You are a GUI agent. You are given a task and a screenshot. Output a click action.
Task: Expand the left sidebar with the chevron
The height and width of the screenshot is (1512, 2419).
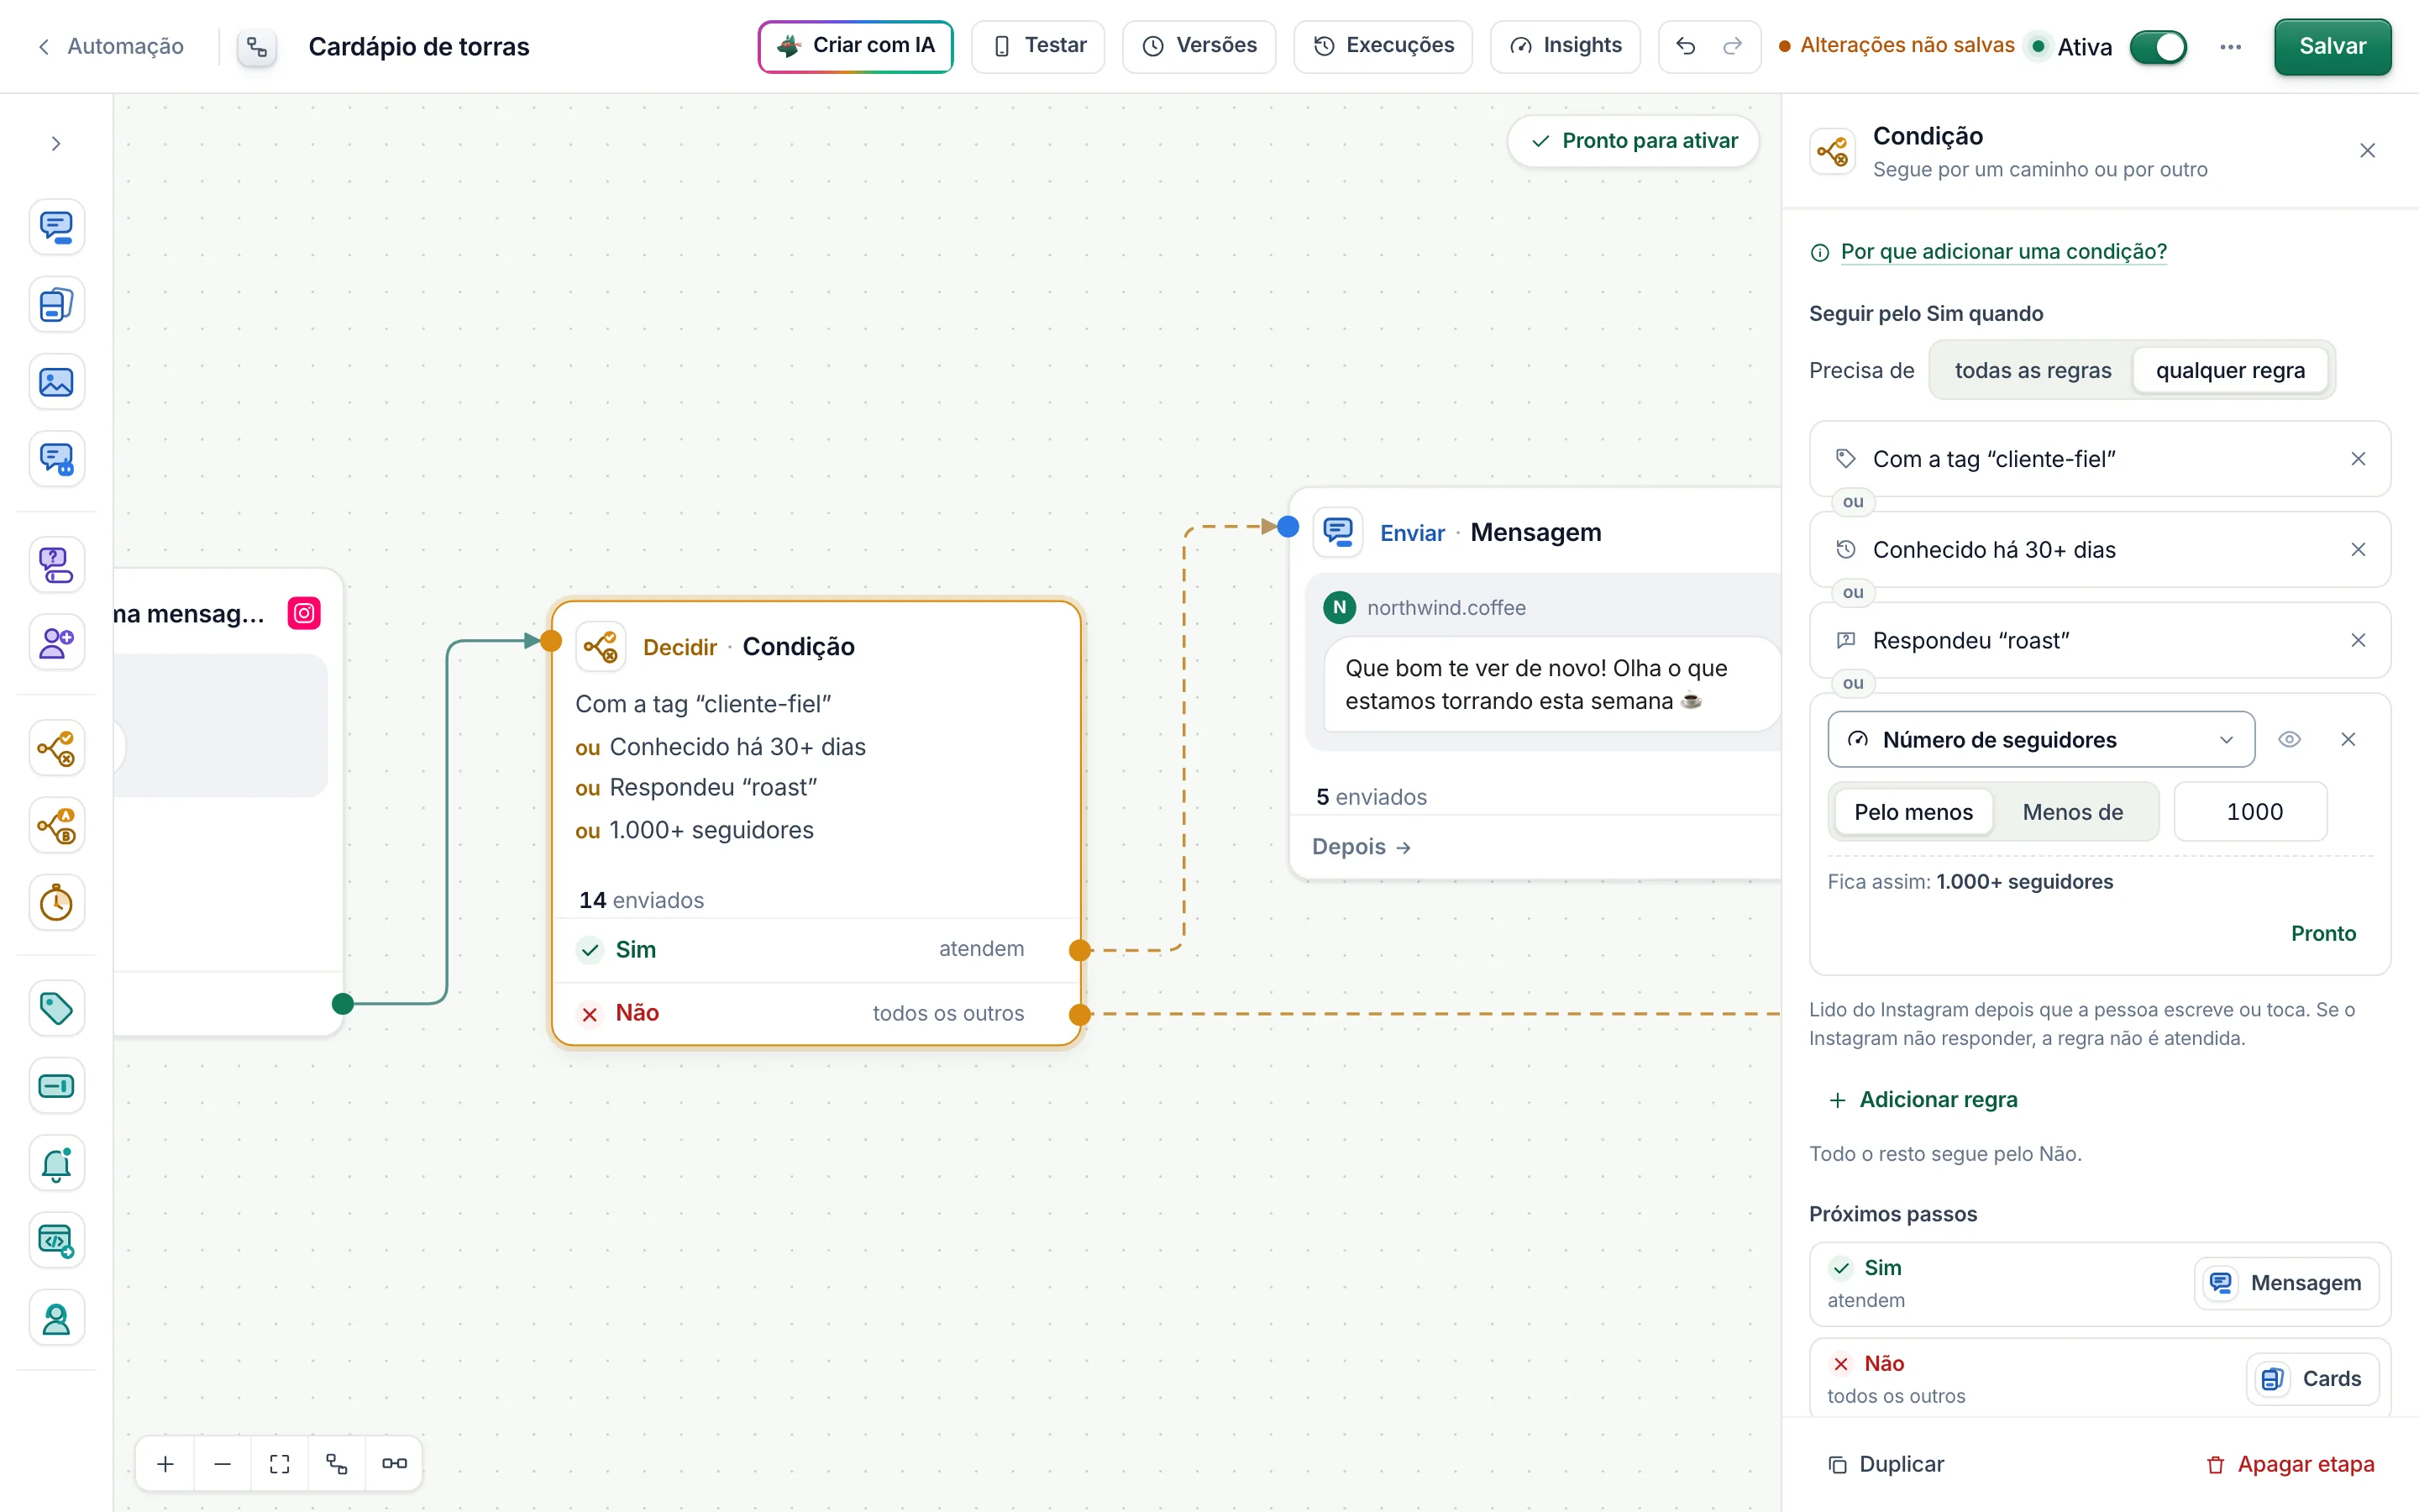(56, 144)
